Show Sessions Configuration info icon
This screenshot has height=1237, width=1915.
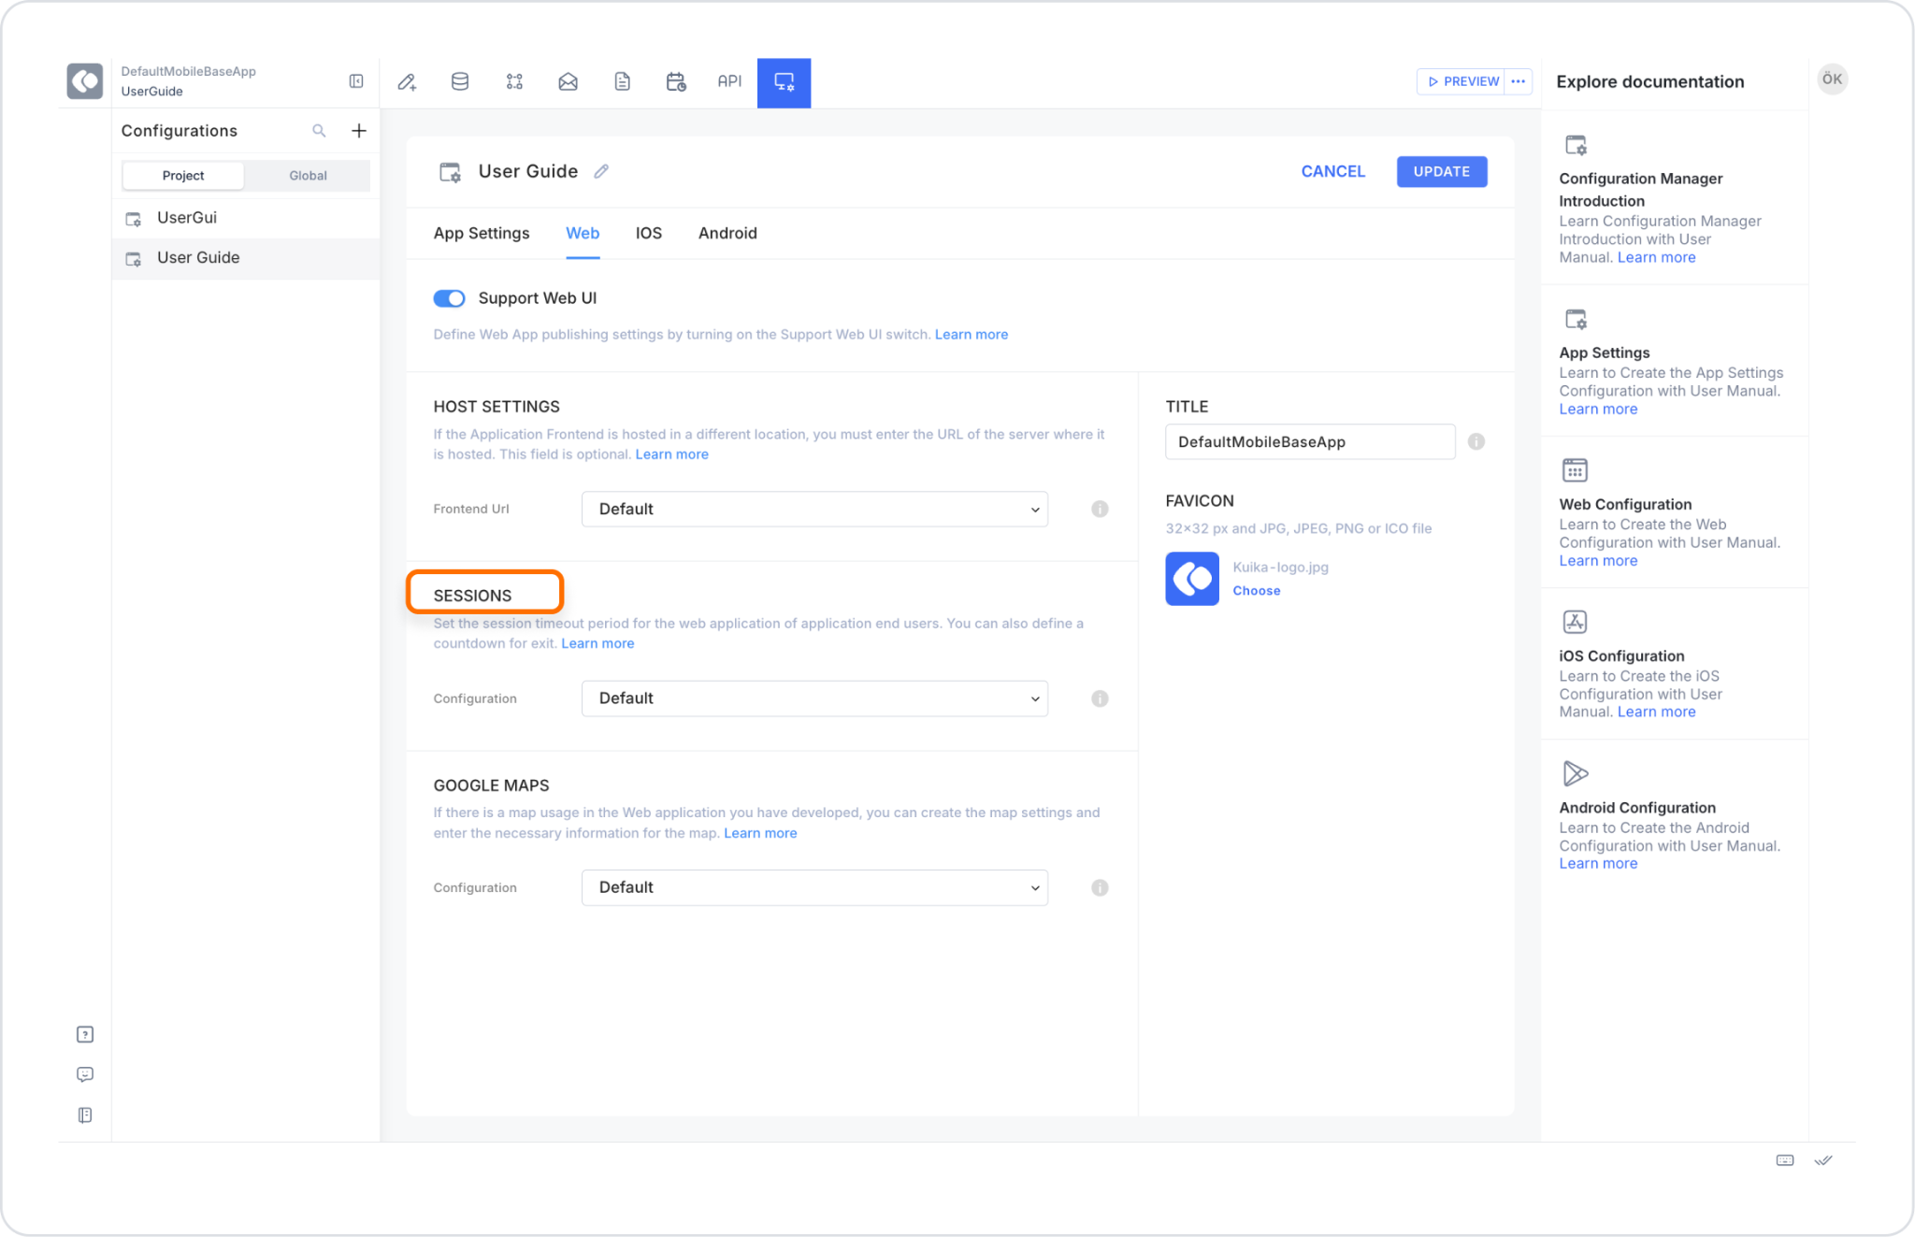1100,698
